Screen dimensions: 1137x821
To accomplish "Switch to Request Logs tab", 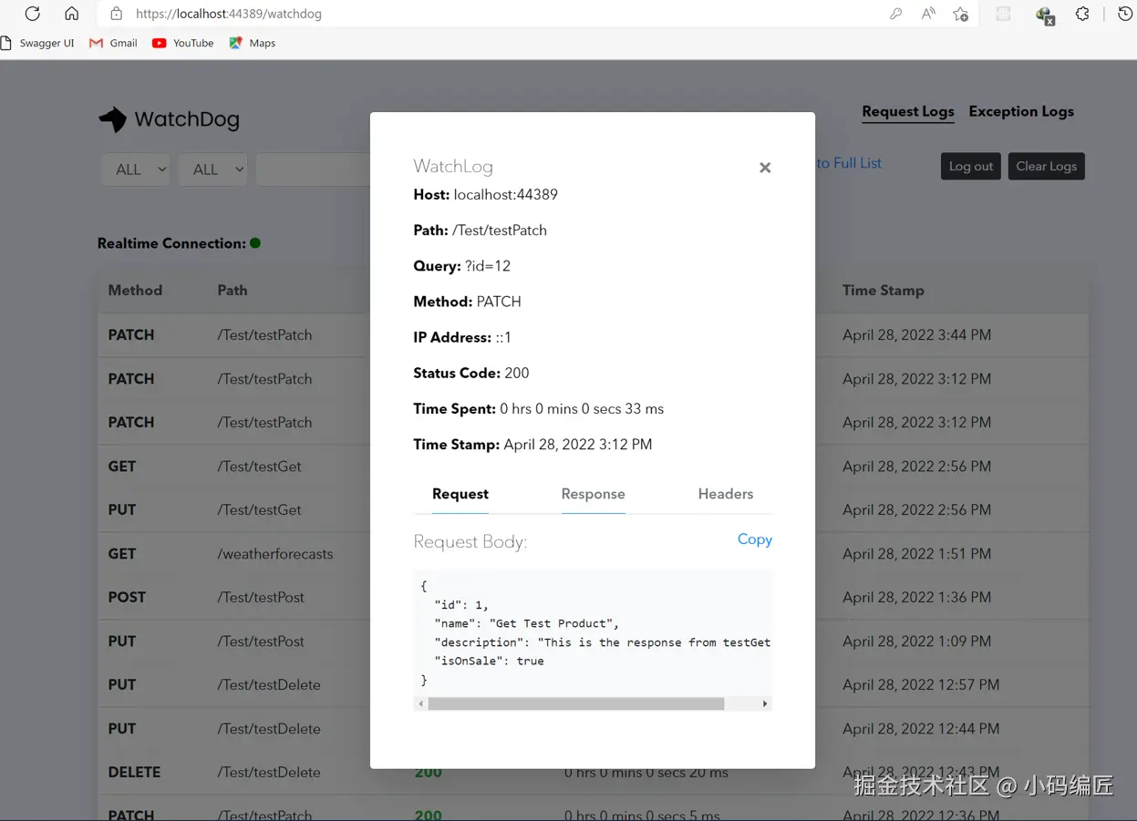I will click(908, 111).
